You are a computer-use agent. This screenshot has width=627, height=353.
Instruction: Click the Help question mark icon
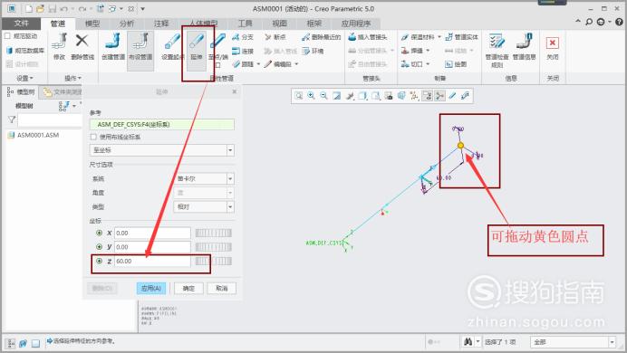point(620,22)
